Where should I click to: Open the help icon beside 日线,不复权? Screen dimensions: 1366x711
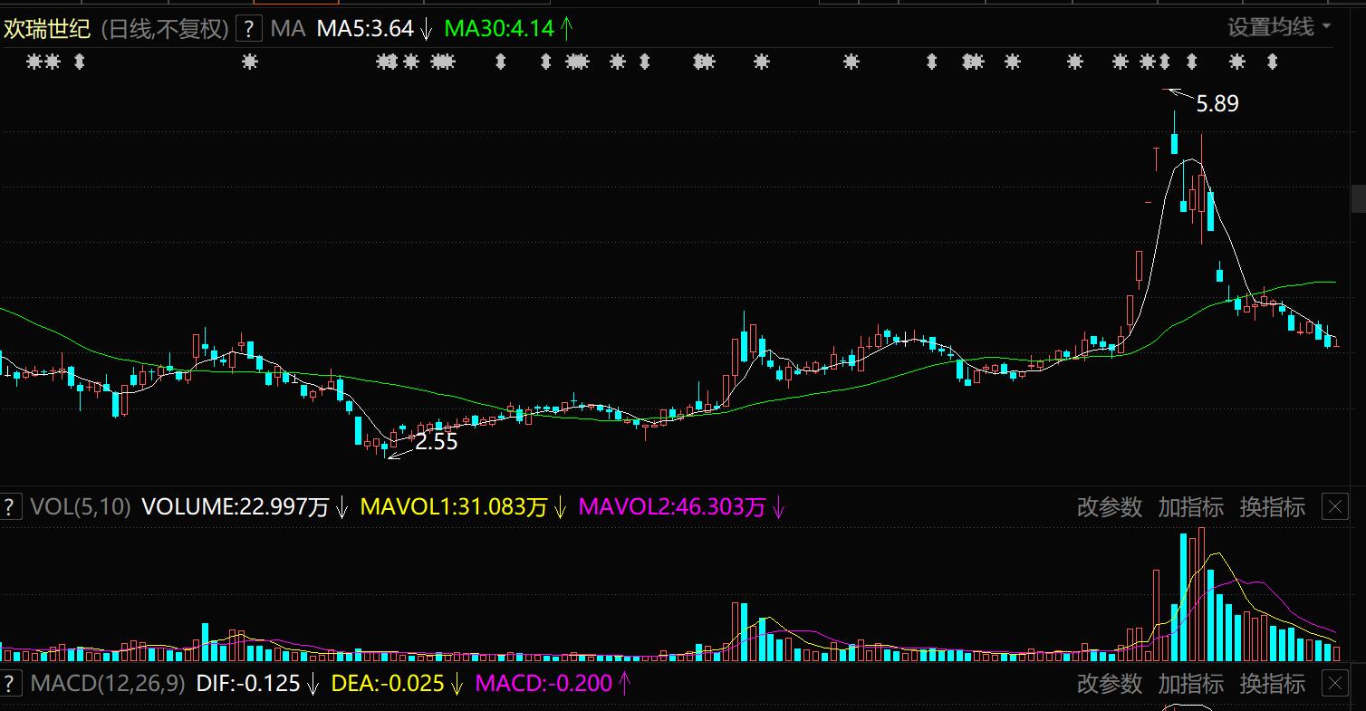(x=249, y=29)
